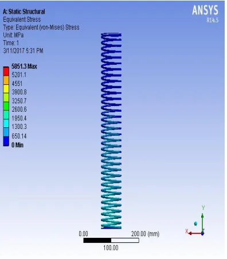Click the orange legend color band
227x259 pixels.
[x=6, y=80]
